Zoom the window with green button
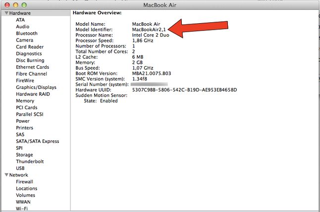This screenshot has height=212, width=320. (x=24, y=5)
